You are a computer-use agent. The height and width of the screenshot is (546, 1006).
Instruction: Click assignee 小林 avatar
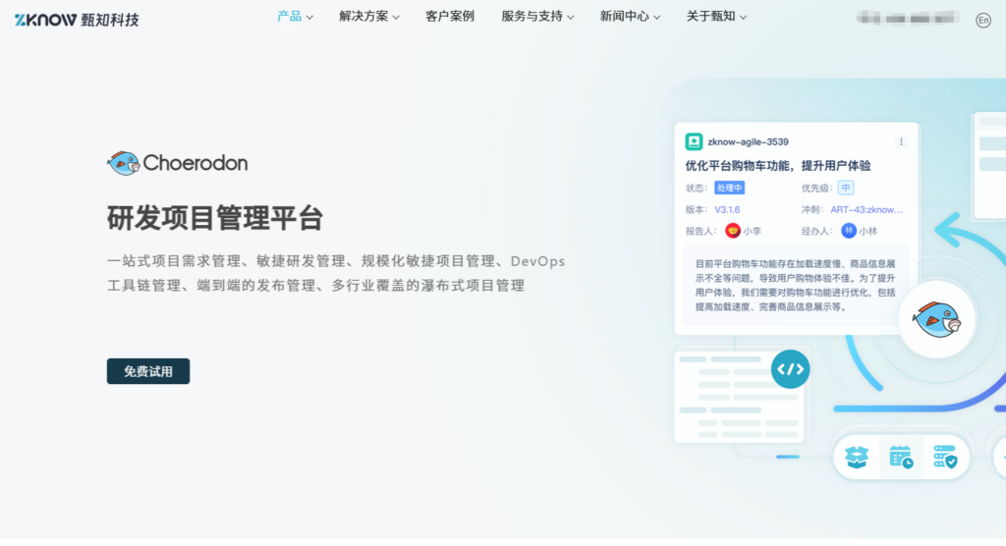click(848, 231)
